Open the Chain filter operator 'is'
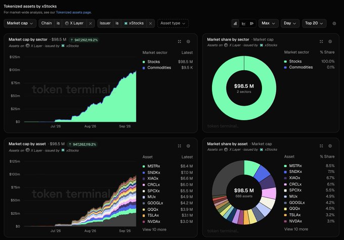The height and width of the screenshot is (240, 344). (x=58, y=23)
